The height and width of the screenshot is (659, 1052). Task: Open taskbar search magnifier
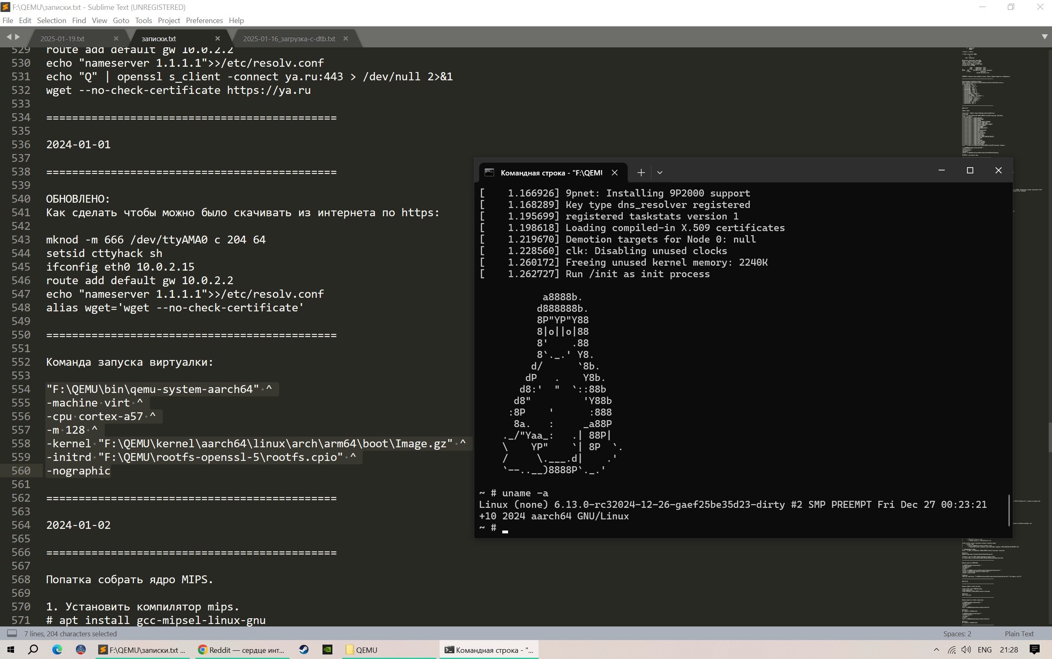point(33,650)
